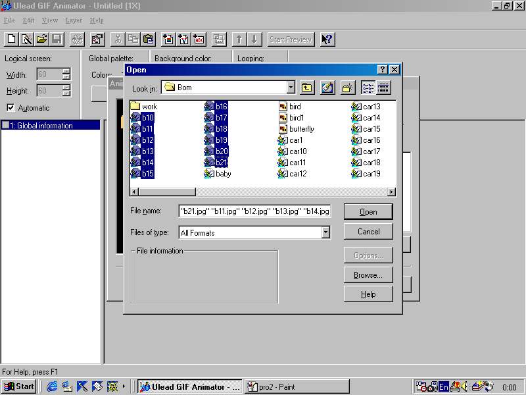
Task: Click the View Desktop icon in the dialog
Action: pos(327,88)
